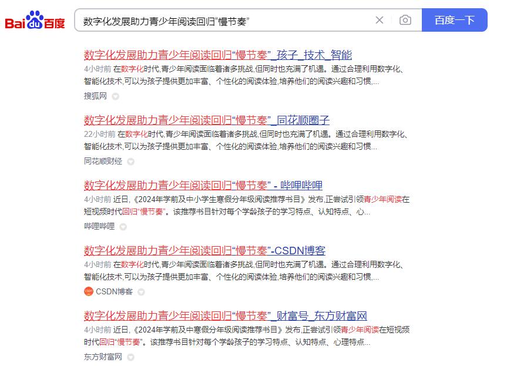507x366 pixels.
Task: Open the CSDN博客 result title
Action: click(204, 251)
